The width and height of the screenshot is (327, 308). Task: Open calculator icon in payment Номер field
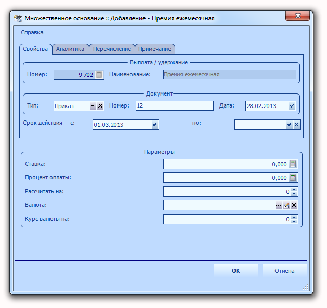[99, 75]
